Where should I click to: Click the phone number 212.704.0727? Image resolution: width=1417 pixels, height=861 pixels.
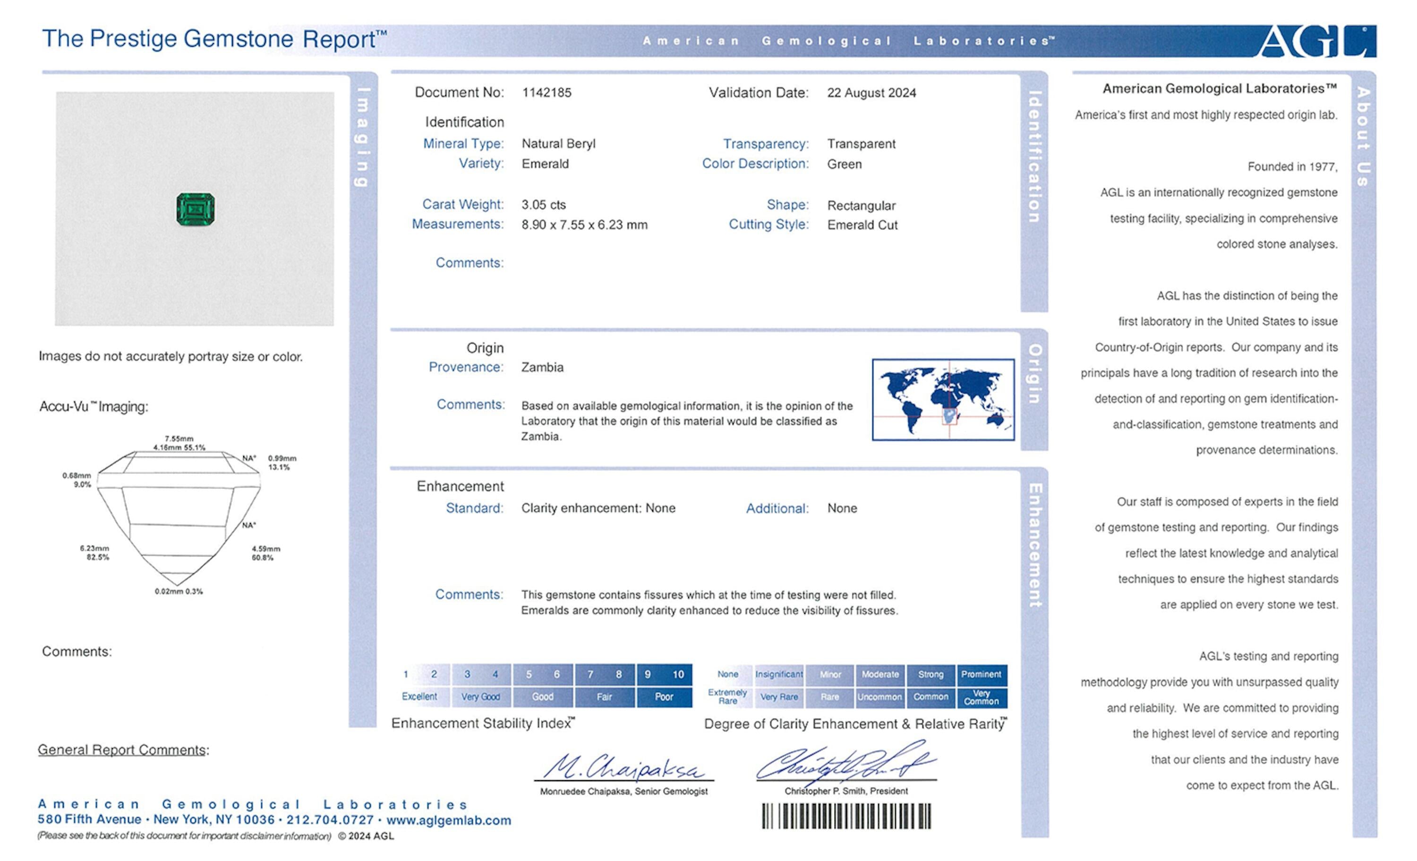(x=330, y=819)
